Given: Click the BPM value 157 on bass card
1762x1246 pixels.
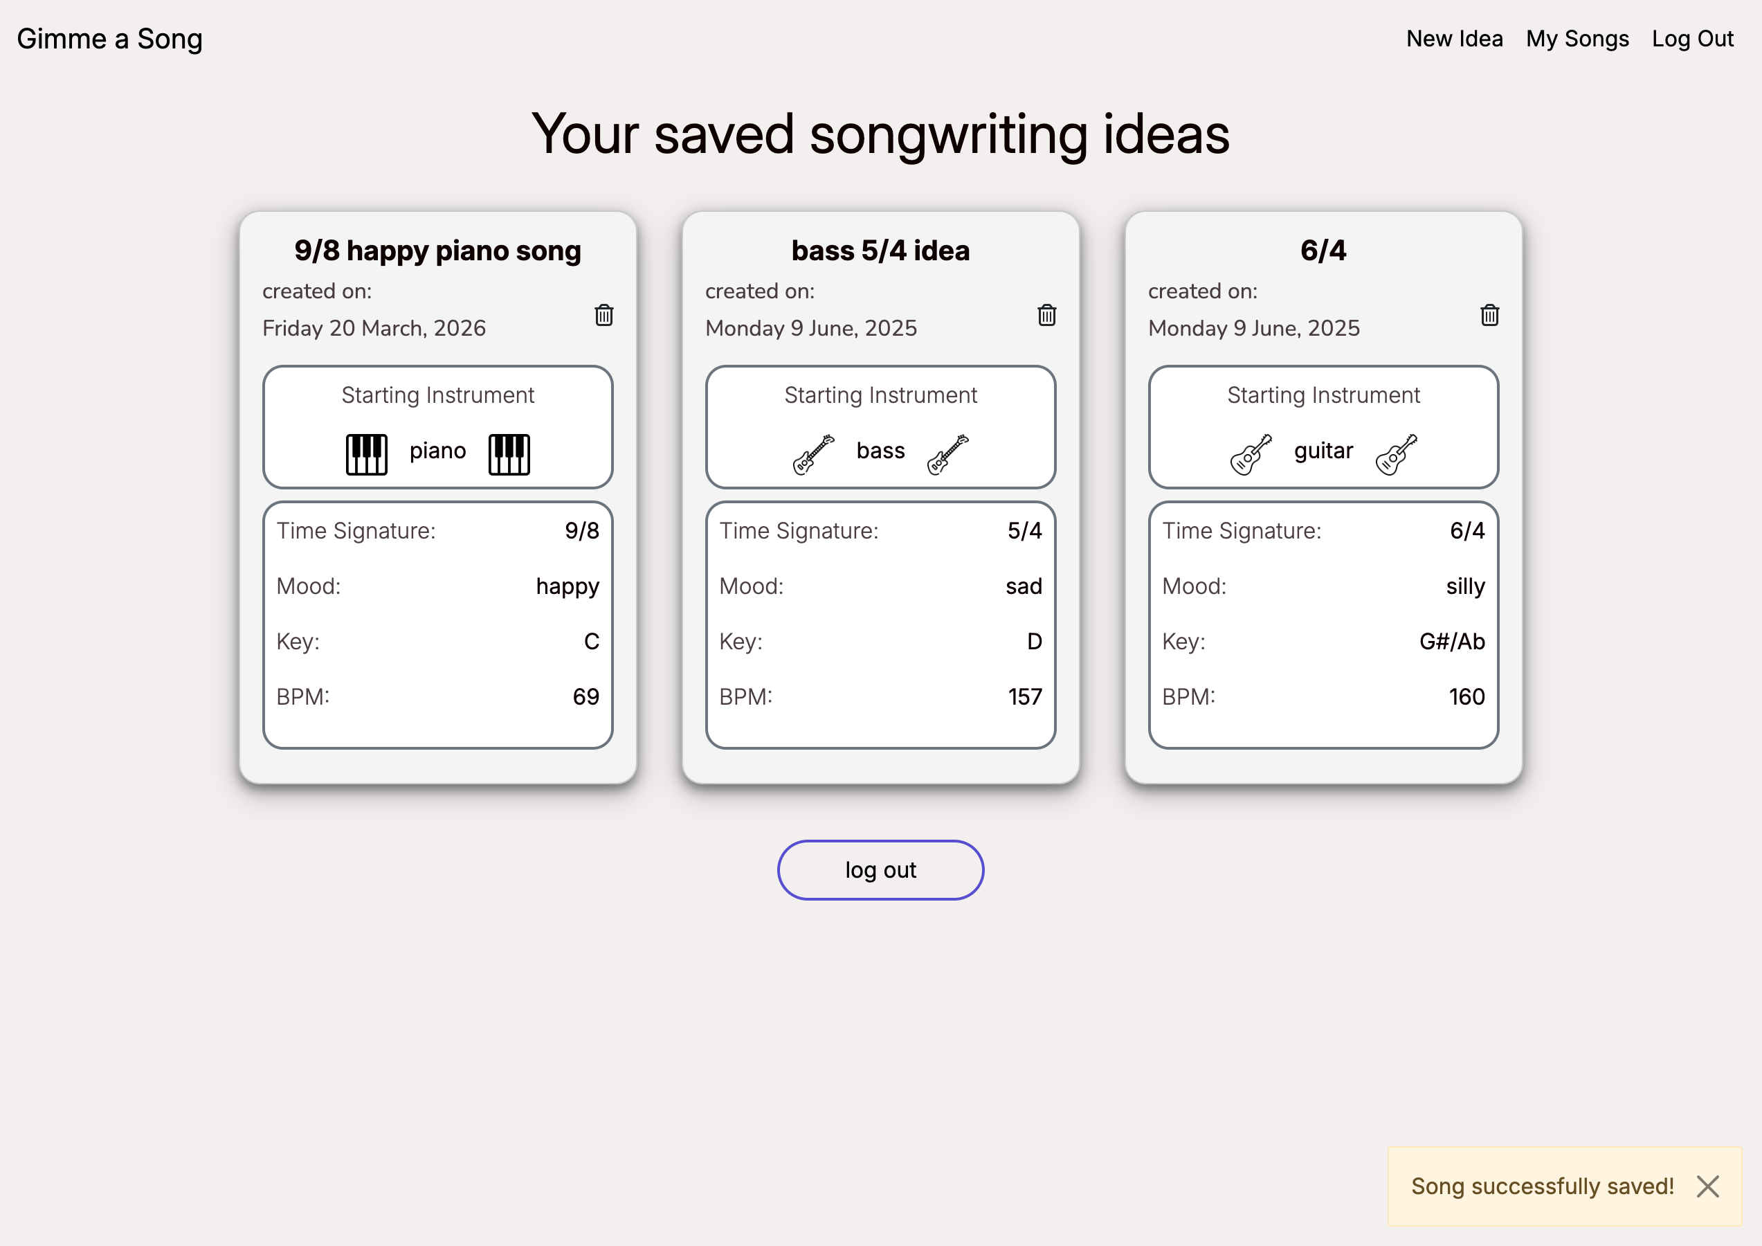Looking at the screenshot, I should point(1024,696).
